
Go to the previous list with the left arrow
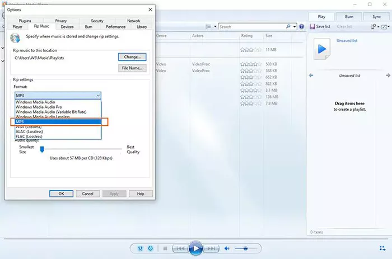[311, 75]
